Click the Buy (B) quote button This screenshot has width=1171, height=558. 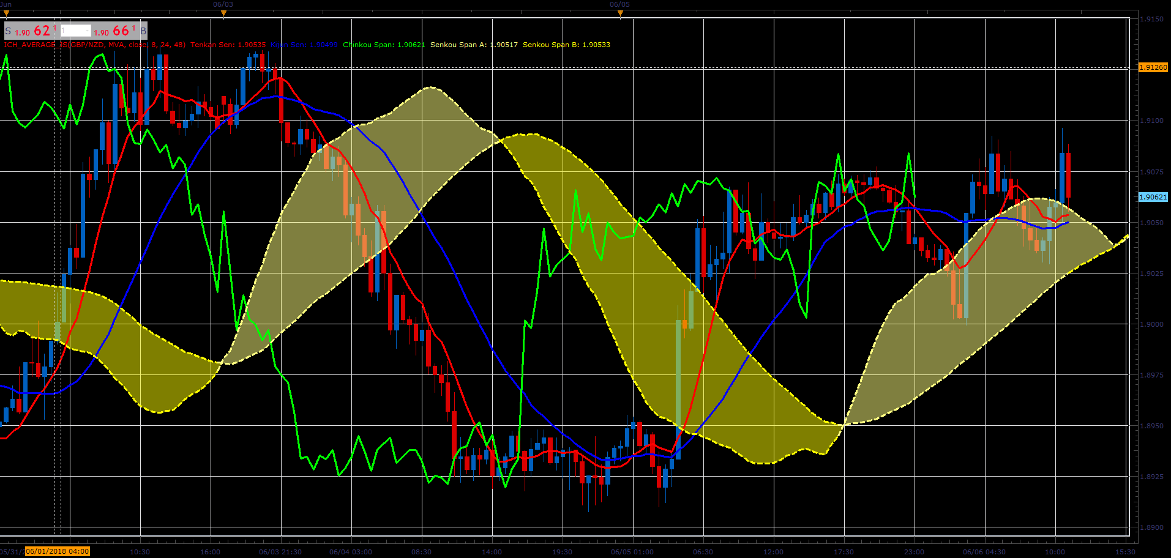[x=121, y=31]
